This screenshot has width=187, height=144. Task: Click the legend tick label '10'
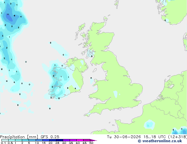pos(37,143)
